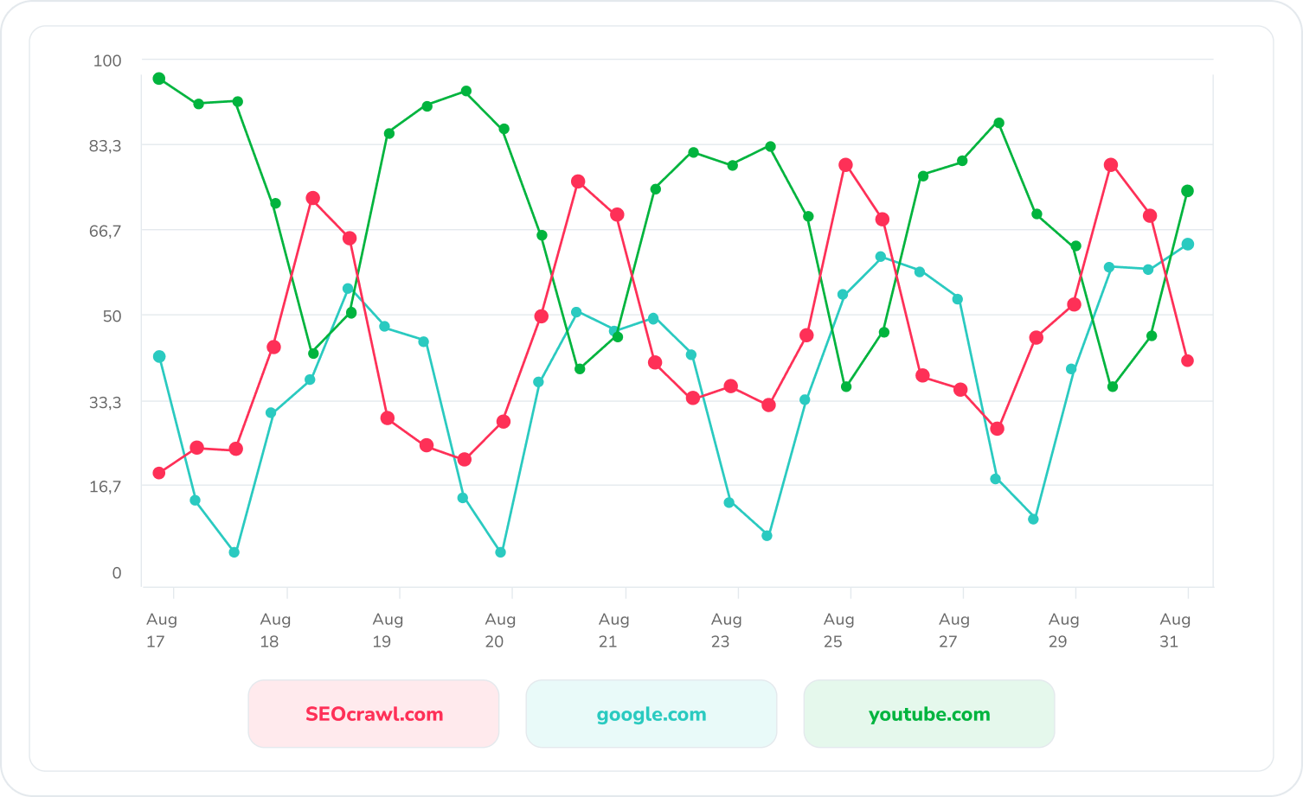Screen dimensions: 1303x797
Task: Click the last red SEOcrawl.com data point
Action: click(x=1188, y=360)
